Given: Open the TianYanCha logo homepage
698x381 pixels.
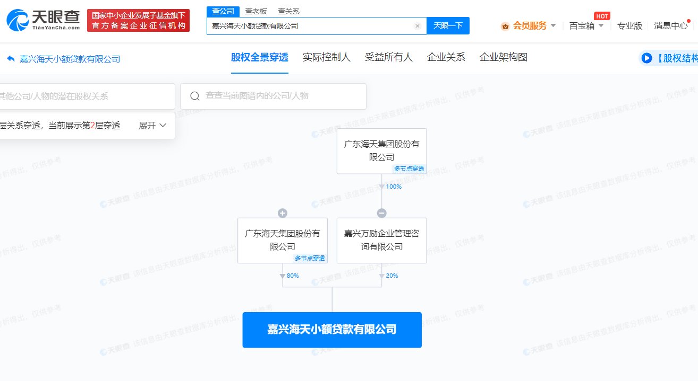Looking at the screenshot, I should [x=44, y=20].
